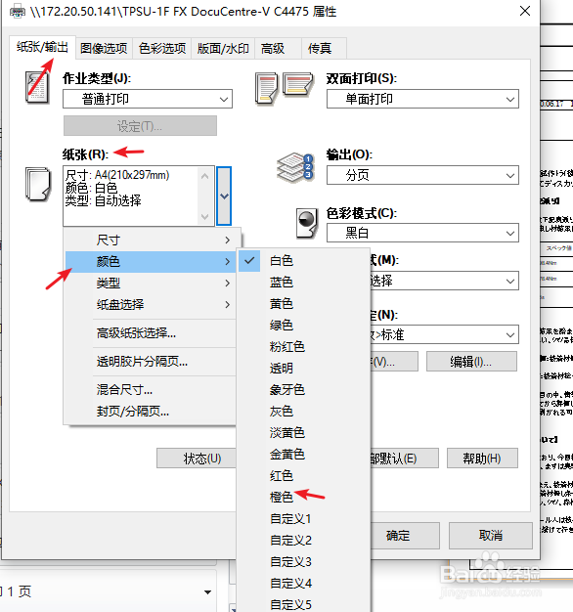The width and height of the screenshot is (573, 612).
Task: Select 红色 paper color
Action: [x=304, y=475]
